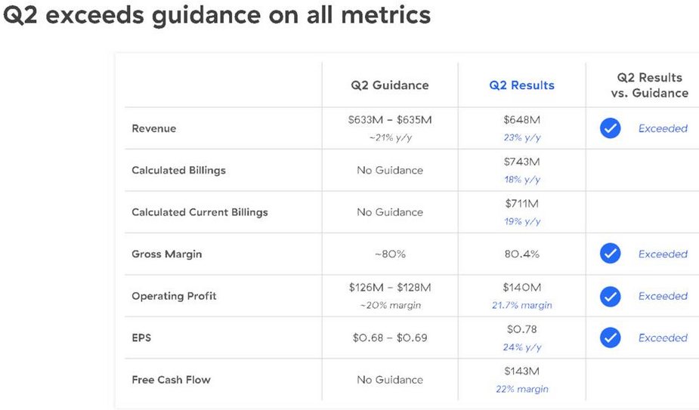Click the Exceeded text in the Revenue row
Image resolution: width=699 pixels, height=410 pixels.
[663, 128]
